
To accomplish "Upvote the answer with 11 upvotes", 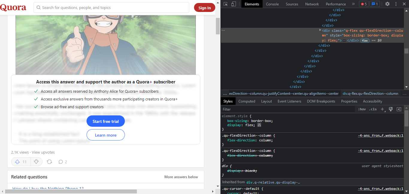I will coord(21,162).
